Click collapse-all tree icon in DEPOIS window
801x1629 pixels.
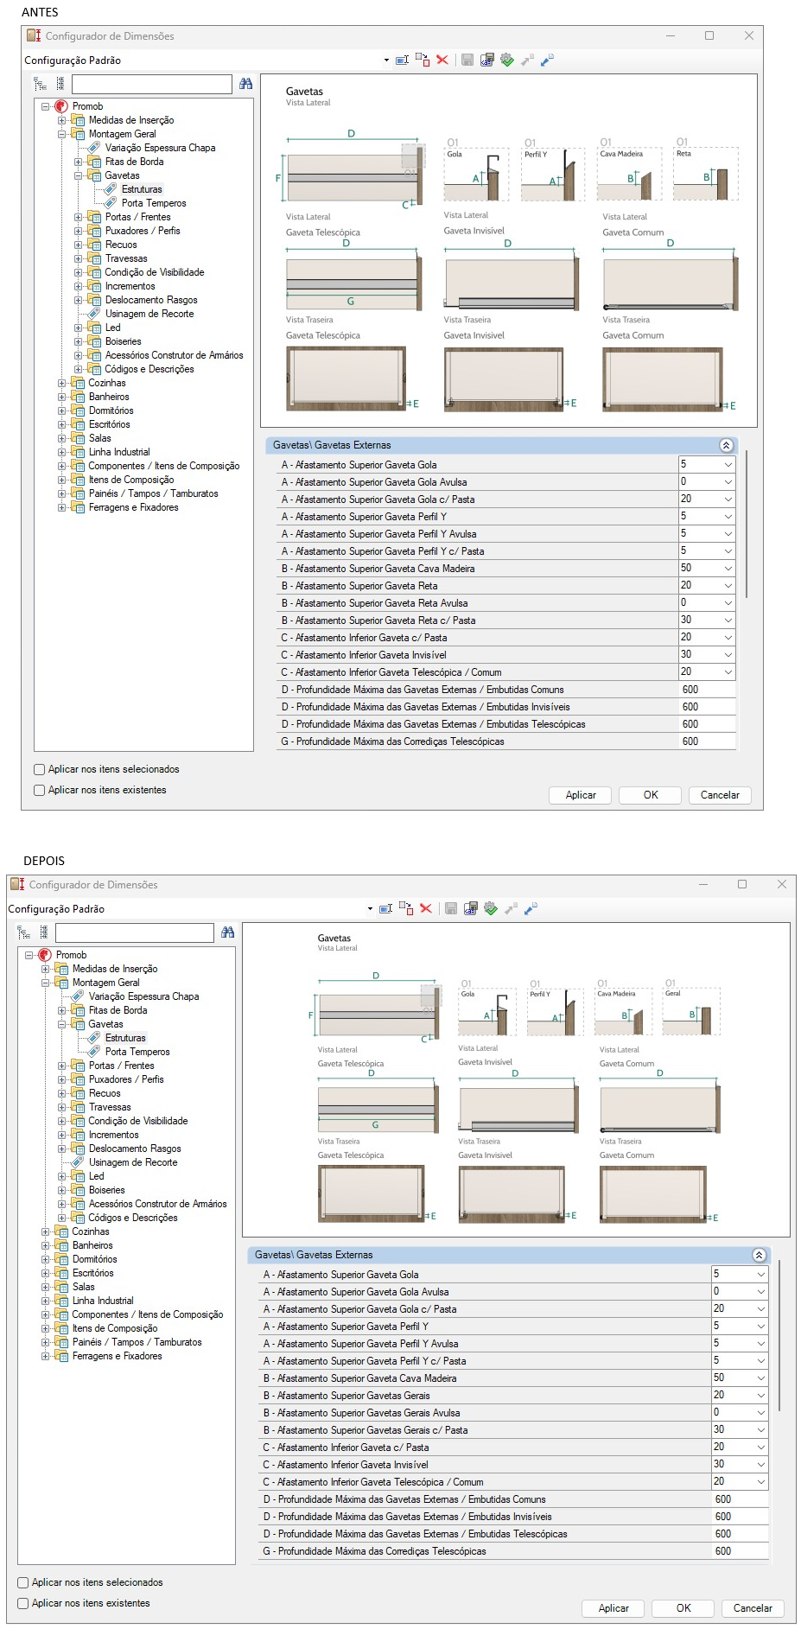coord(43,932)
